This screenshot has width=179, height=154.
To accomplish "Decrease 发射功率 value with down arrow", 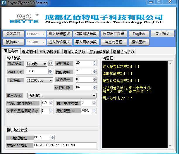I will (94, 72).
